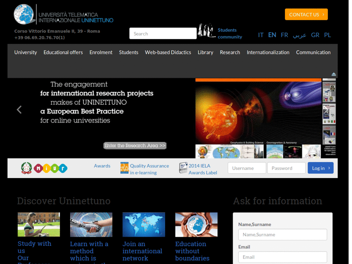
Task: Click the Email input field
Action: [x=283, y=257]
